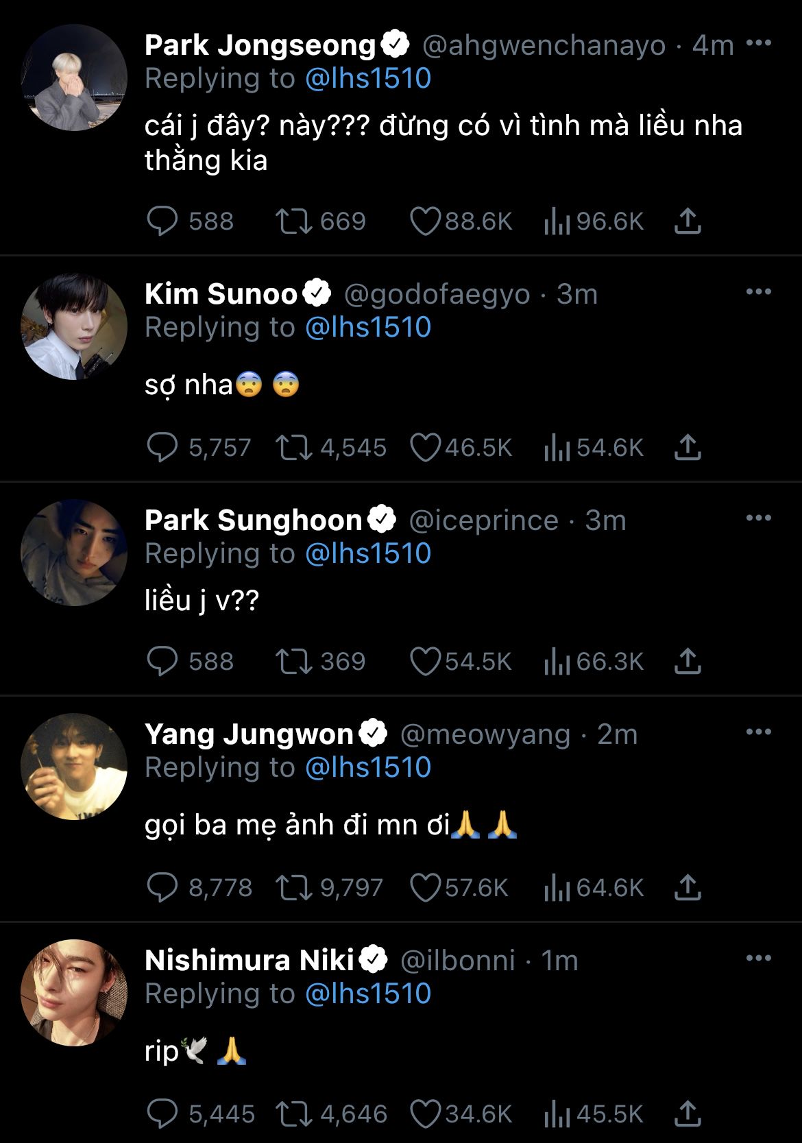Open Nishimura Niki's tweet options menu

(758, 959)
